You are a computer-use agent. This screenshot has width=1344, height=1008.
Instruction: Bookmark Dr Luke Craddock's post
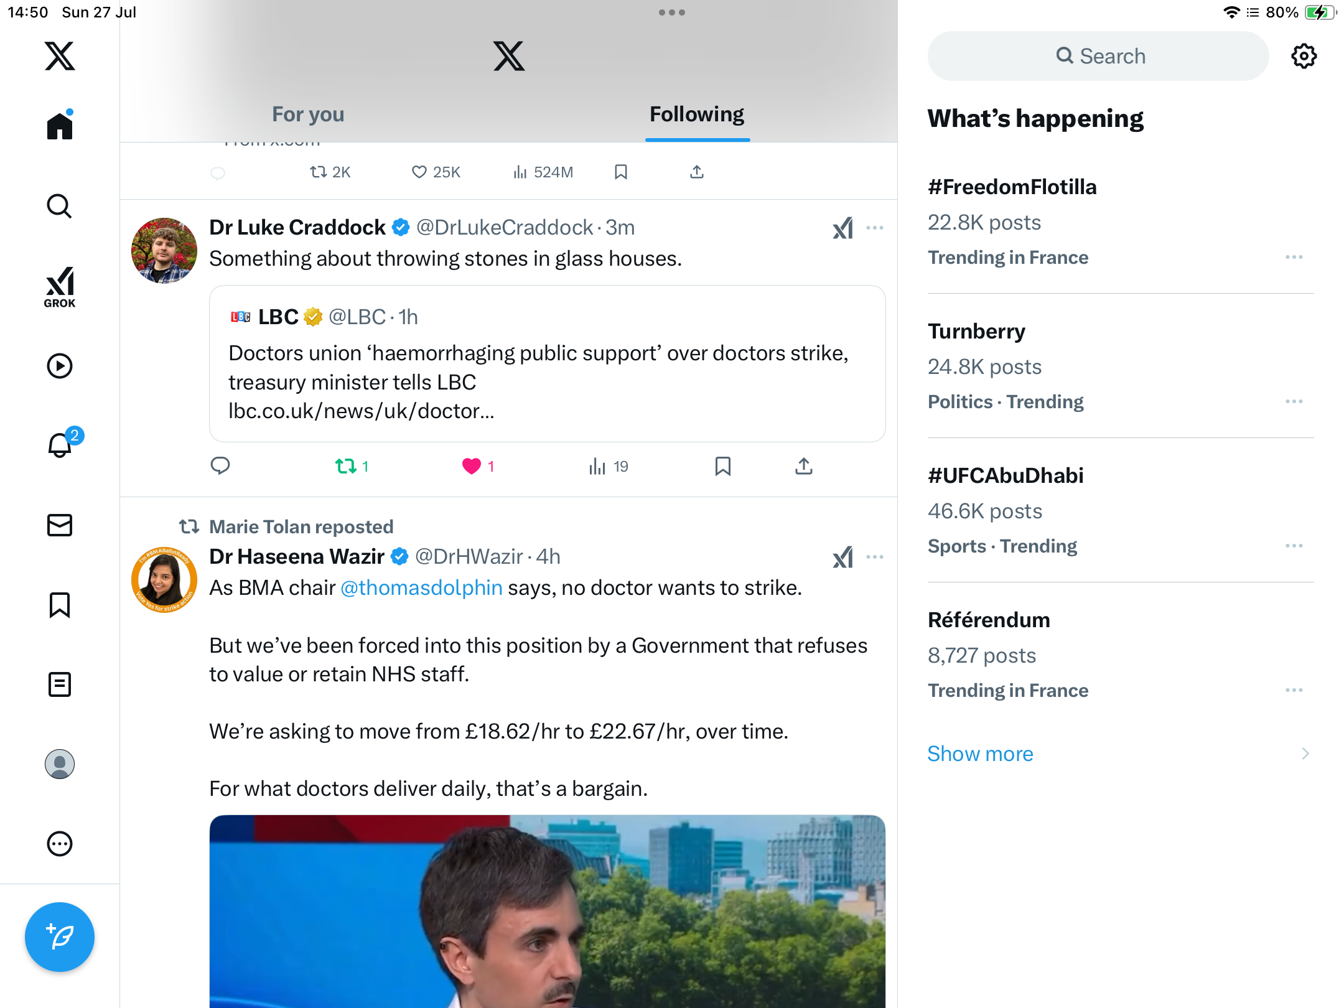click(x=723, y=466)
